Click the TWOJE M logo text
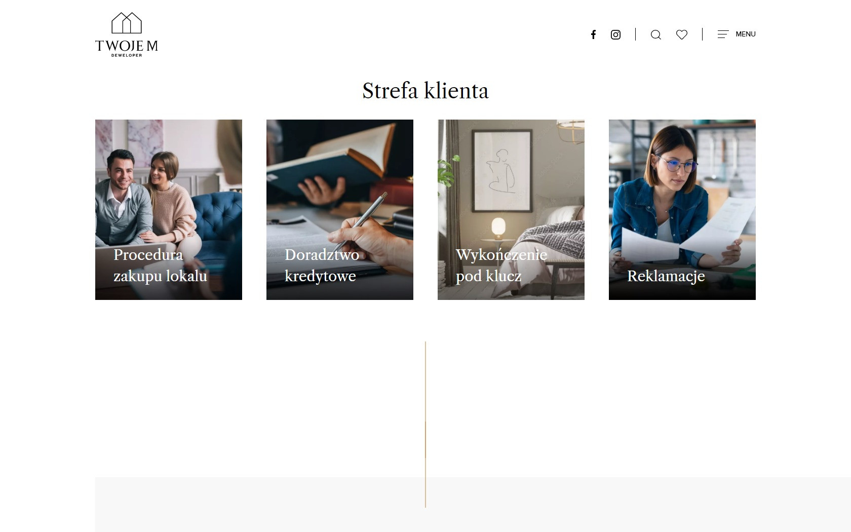851x532 pixels. (127, 46)
